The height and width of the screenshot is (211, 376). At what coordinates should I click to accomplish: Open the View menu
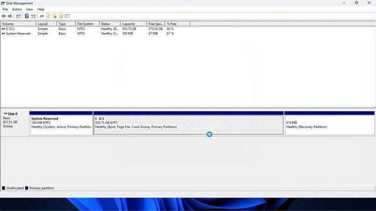pyautogui.click(x=29, y=9)
